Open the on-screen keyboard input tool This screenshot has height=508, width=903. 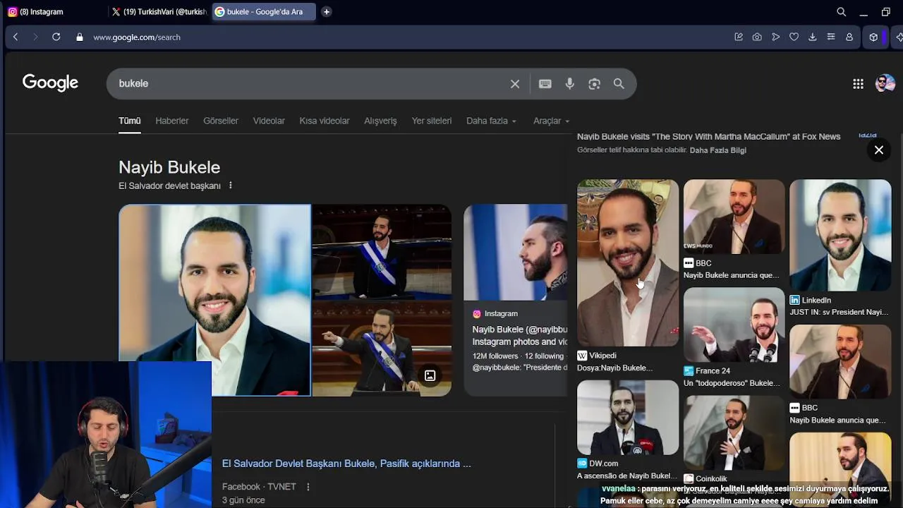[x=545, y=83]
